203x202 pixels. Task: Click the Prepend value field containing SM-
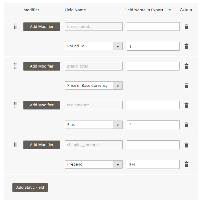click(153, 164)
